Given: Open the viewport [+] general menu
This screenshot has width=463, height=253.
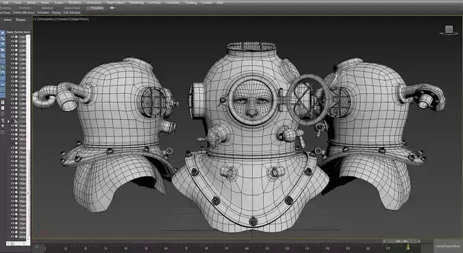Looking at the screenshot, I should (x=35, y=19).
